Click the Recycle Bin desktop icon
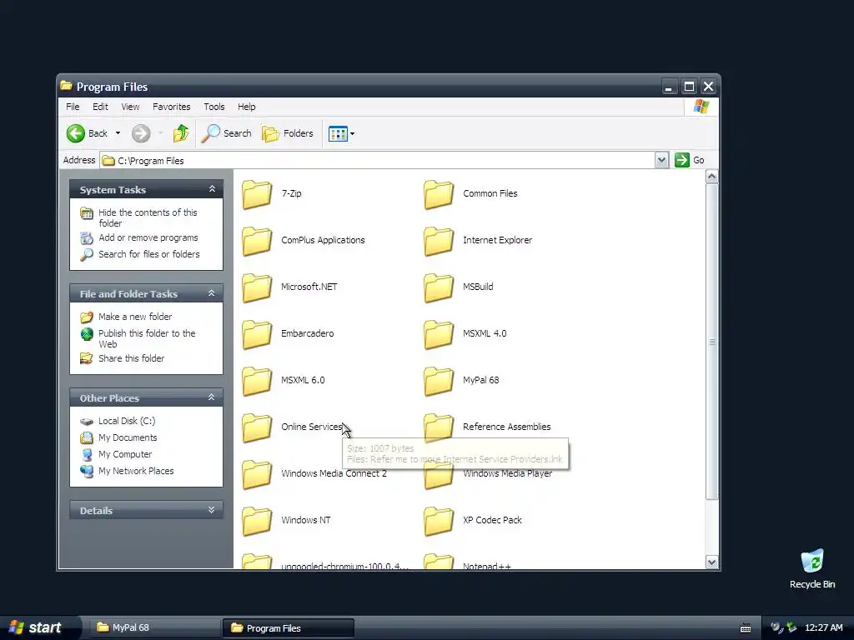 click(x=812, y=562)
